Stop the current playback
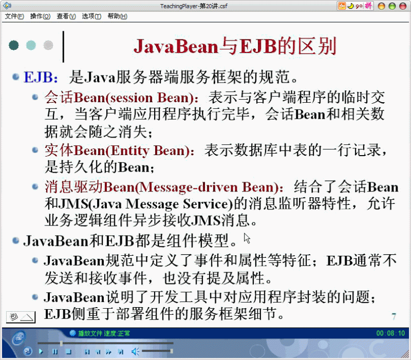411x360 pixels. click(x=68, y=351)
